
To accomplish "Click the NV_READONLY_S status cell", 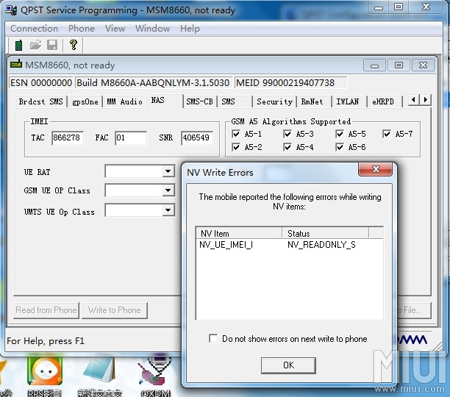I will (x=321, y=245).
